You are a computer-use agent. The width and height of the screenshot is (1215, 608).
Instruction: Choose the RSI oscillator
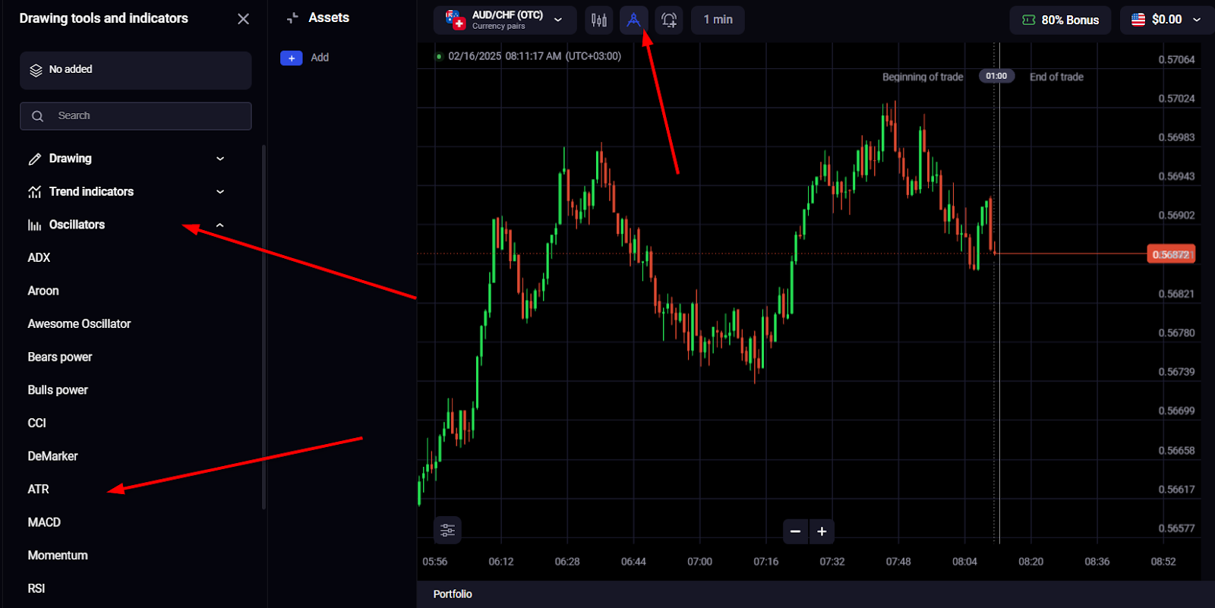coord(36,588)
